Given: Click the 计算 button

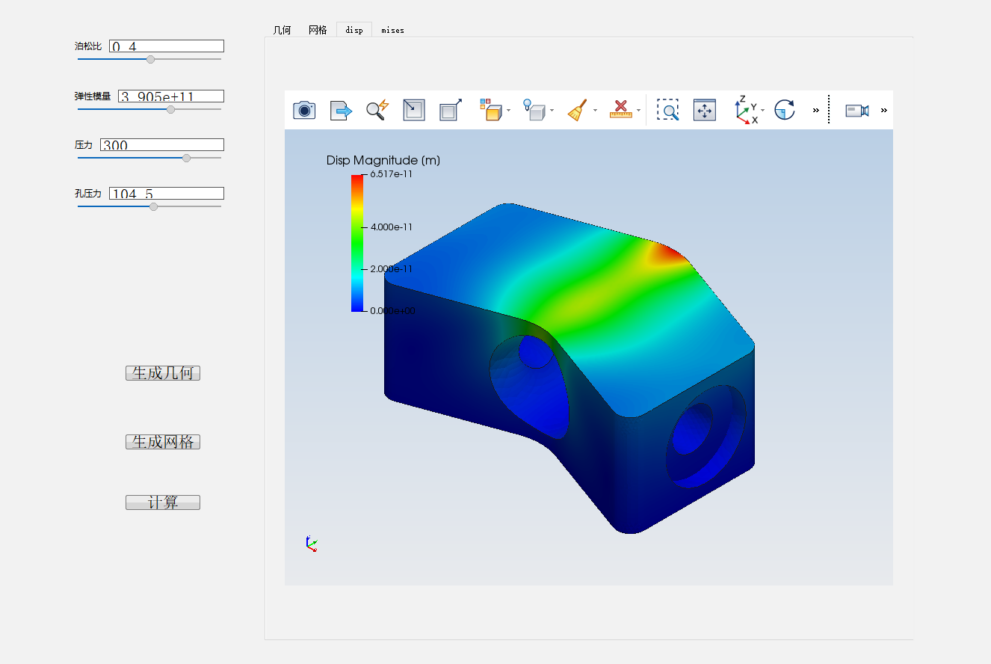Looking at the screenshot, I should (x=163, y=502).
